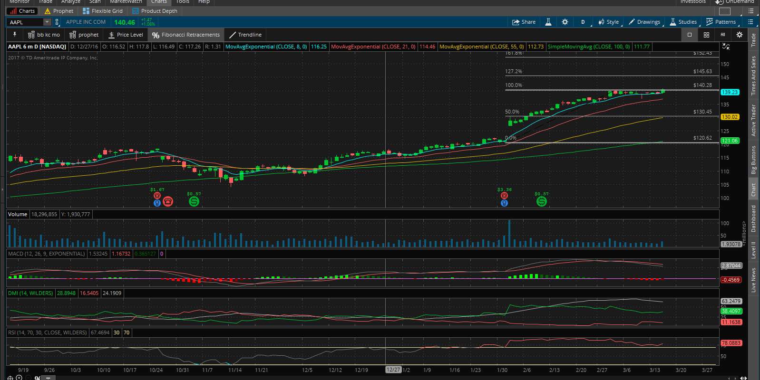This screenshot has width=760, height=380.
Task: Click the symbol link chain icon
Action: pyautogui.click(x=57, y=22)
